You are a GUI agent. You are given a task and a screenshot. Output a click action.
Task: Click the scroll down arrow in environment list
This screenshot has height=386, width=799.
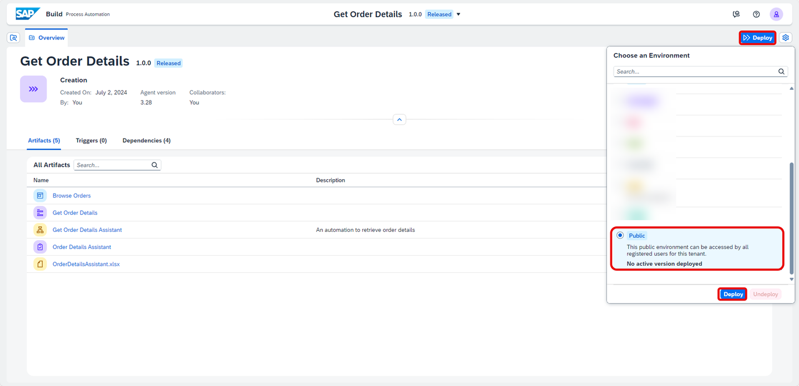point(792,279)
